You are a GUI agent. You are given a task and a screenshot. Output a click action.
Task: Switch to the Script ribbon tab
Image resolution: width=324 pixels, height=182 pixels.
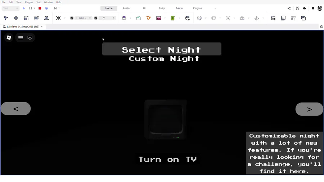click(162, 8)
